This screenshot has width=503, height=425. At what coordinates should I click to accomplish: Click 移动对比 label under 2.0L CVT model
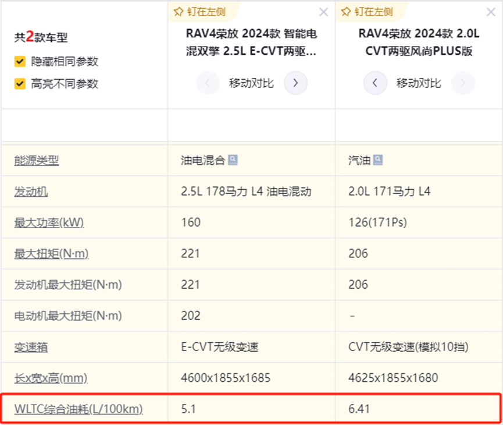click(x=419, y=83)
